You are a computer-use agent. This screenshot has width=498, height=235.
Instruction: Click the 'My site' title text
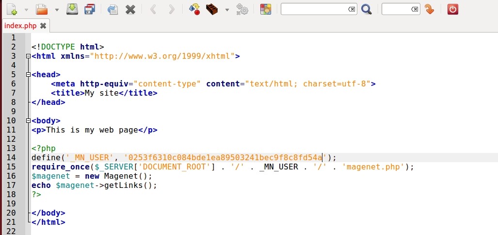point(102,93)
